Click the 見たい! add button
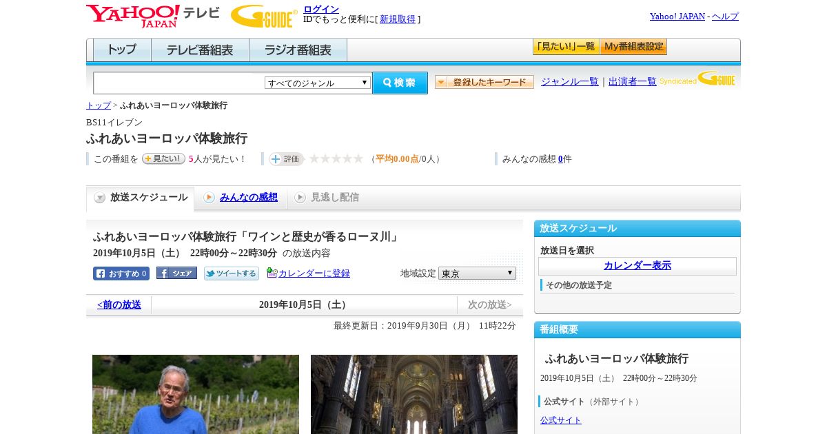This screenshot has width=827, height=434. point(163,158)
